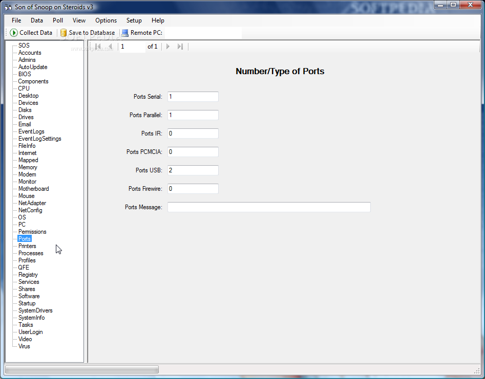This screenshot has height=379, width=485.
Task: Select Permissions in the tree
Action: click(x=32, y=232)
